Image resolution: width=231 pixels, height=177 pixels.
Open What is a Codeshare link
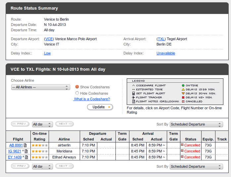[x=92, y=99]
